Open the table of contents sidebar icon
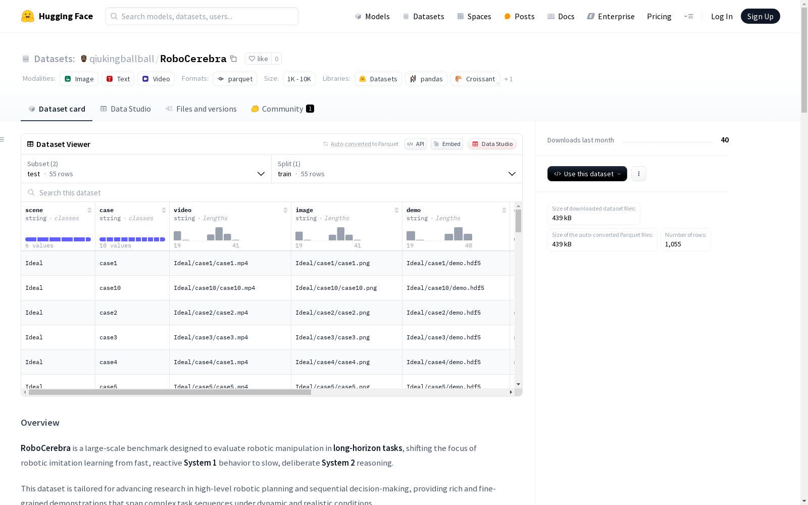This screenshot has height=505, width=808. coord(2,139)
